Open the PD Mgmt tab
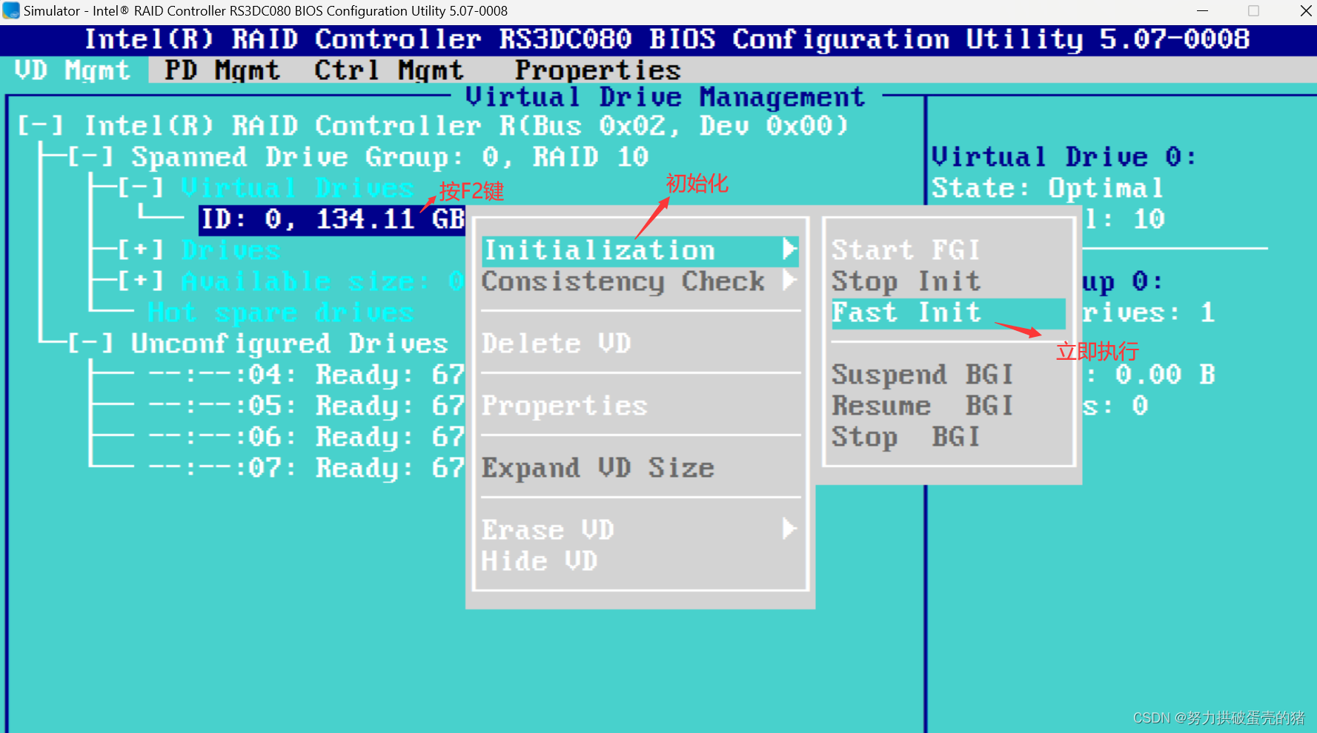This screenshot has height=733, width=1317. (x=222, y=70)
